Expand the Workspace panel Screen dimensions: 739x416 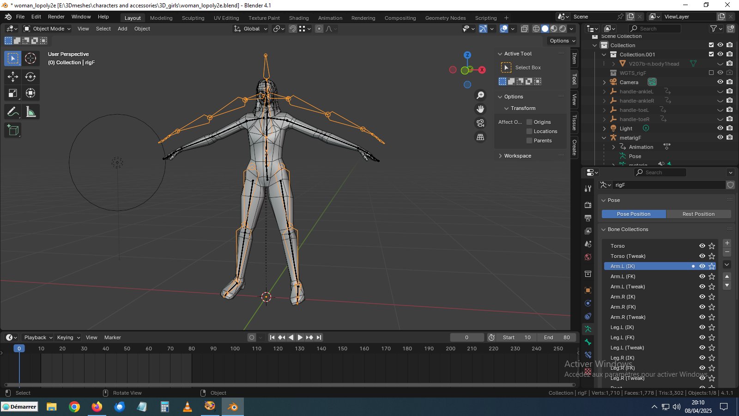[x=500, y=156]
